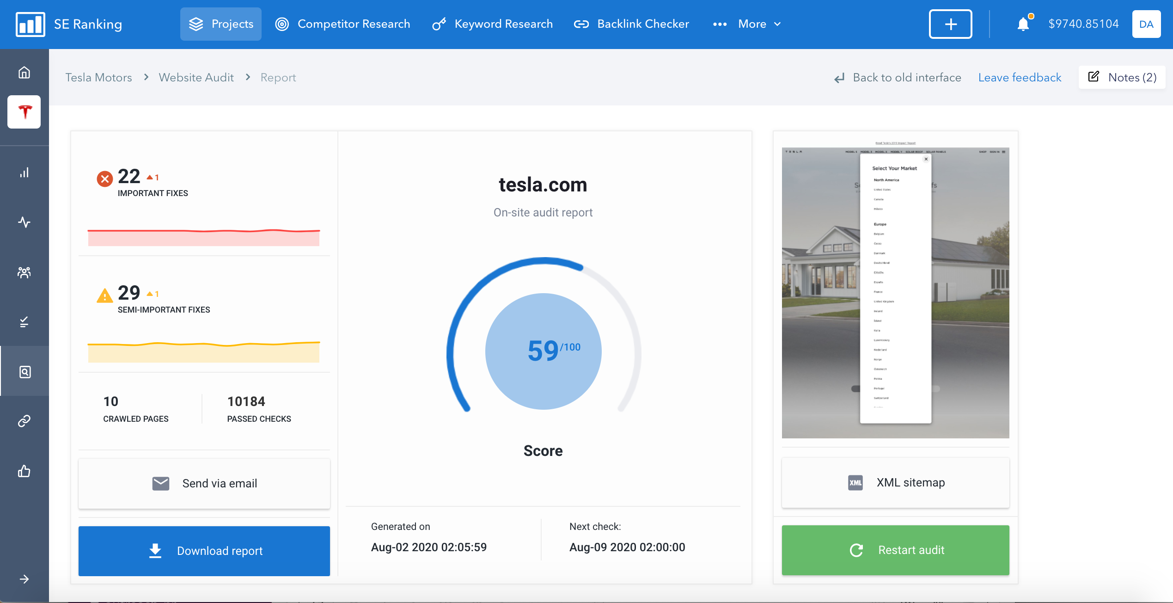1173x603 pixels.
Task: Open Competitor Research section
Action: tap(342, 24)
